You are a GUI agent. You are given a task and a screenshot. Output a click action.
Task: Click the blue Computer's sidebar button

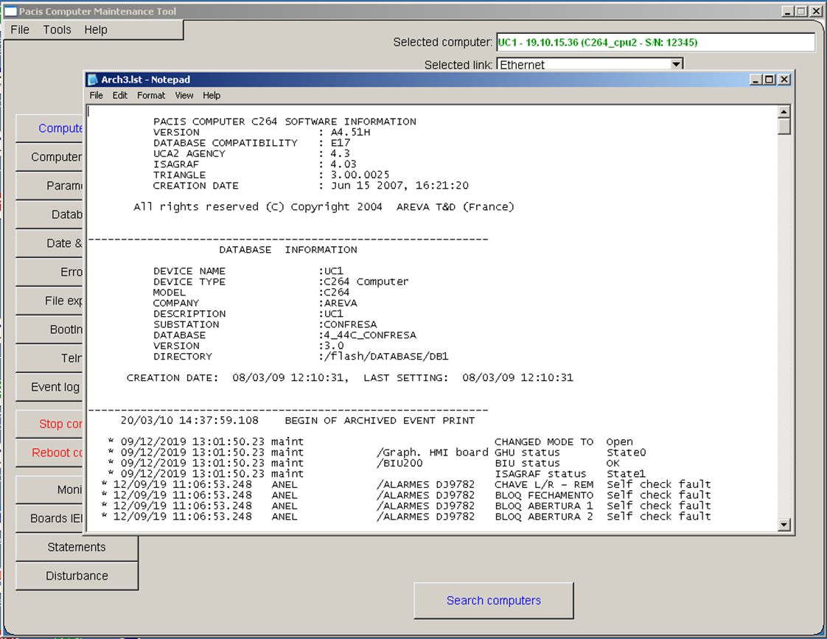49,128
